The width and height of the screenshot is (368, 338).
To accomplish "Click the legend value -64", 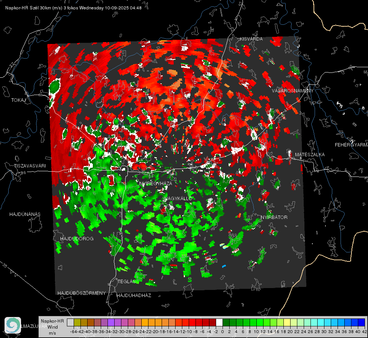I will tap(74, 332).
